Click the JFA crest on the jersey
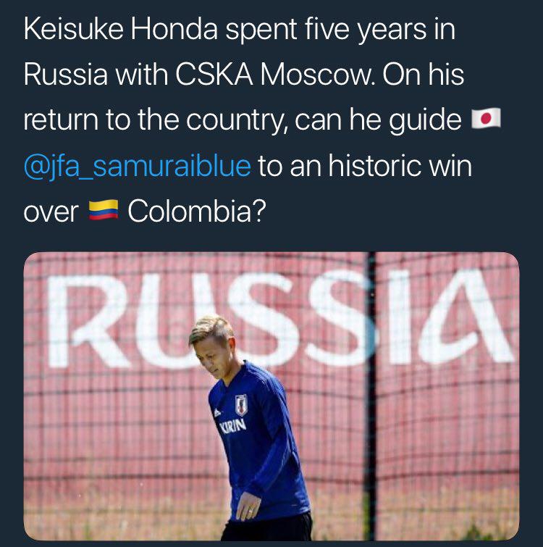Viewport: 543px width, 547px height. coord(242,404)
